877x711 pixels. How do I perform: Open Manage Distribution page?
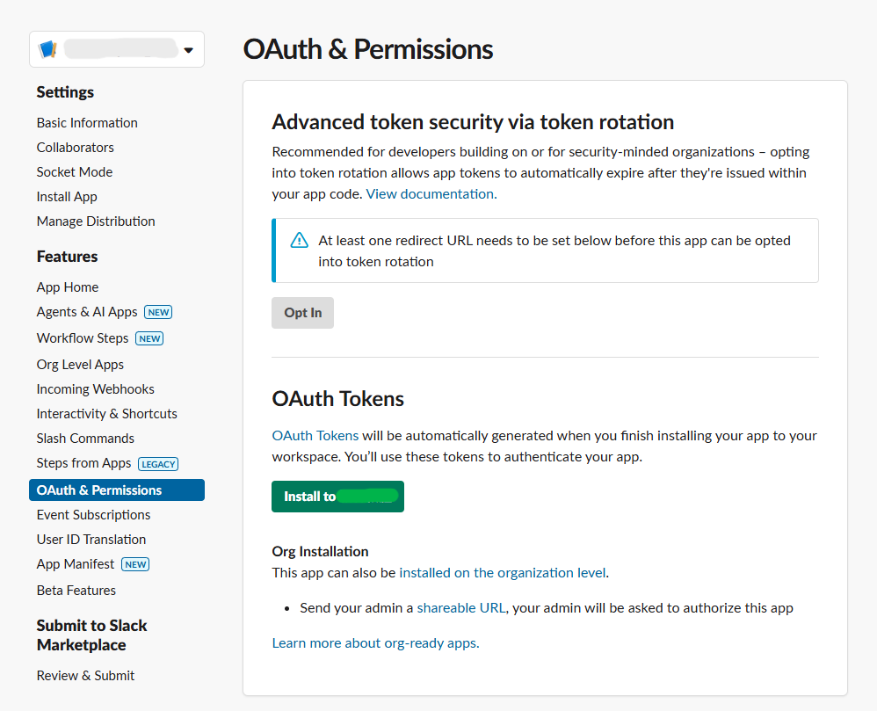[x=96, y=221]
